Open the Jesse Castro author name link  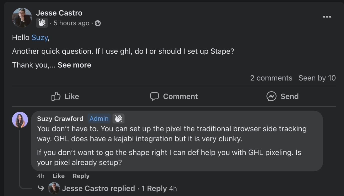(x=59, y=13)
